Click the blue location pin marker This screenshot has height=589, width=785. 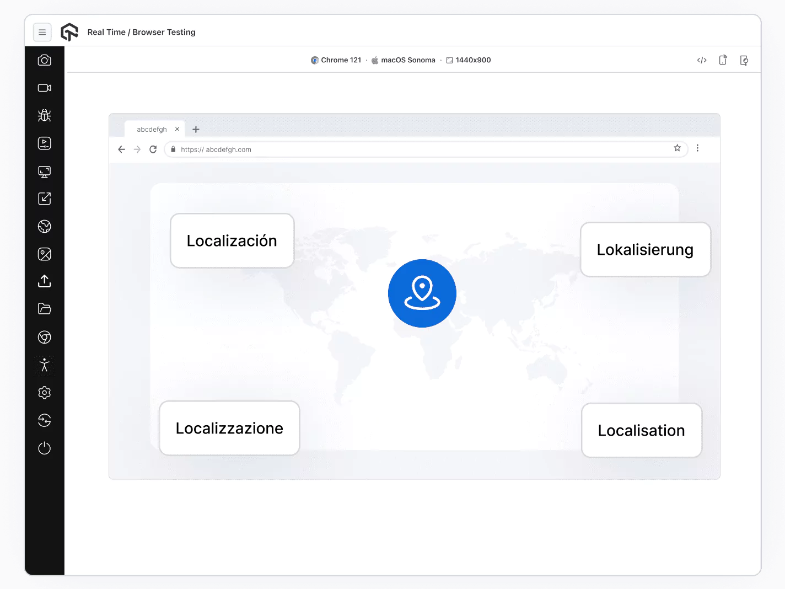click(422, 293)
